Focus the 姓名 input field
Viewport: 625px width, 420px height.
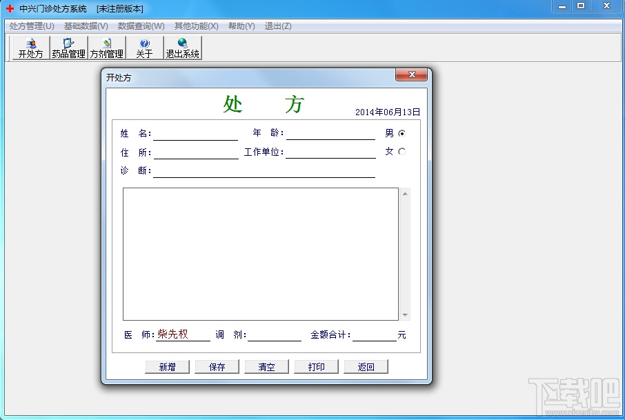195,134
